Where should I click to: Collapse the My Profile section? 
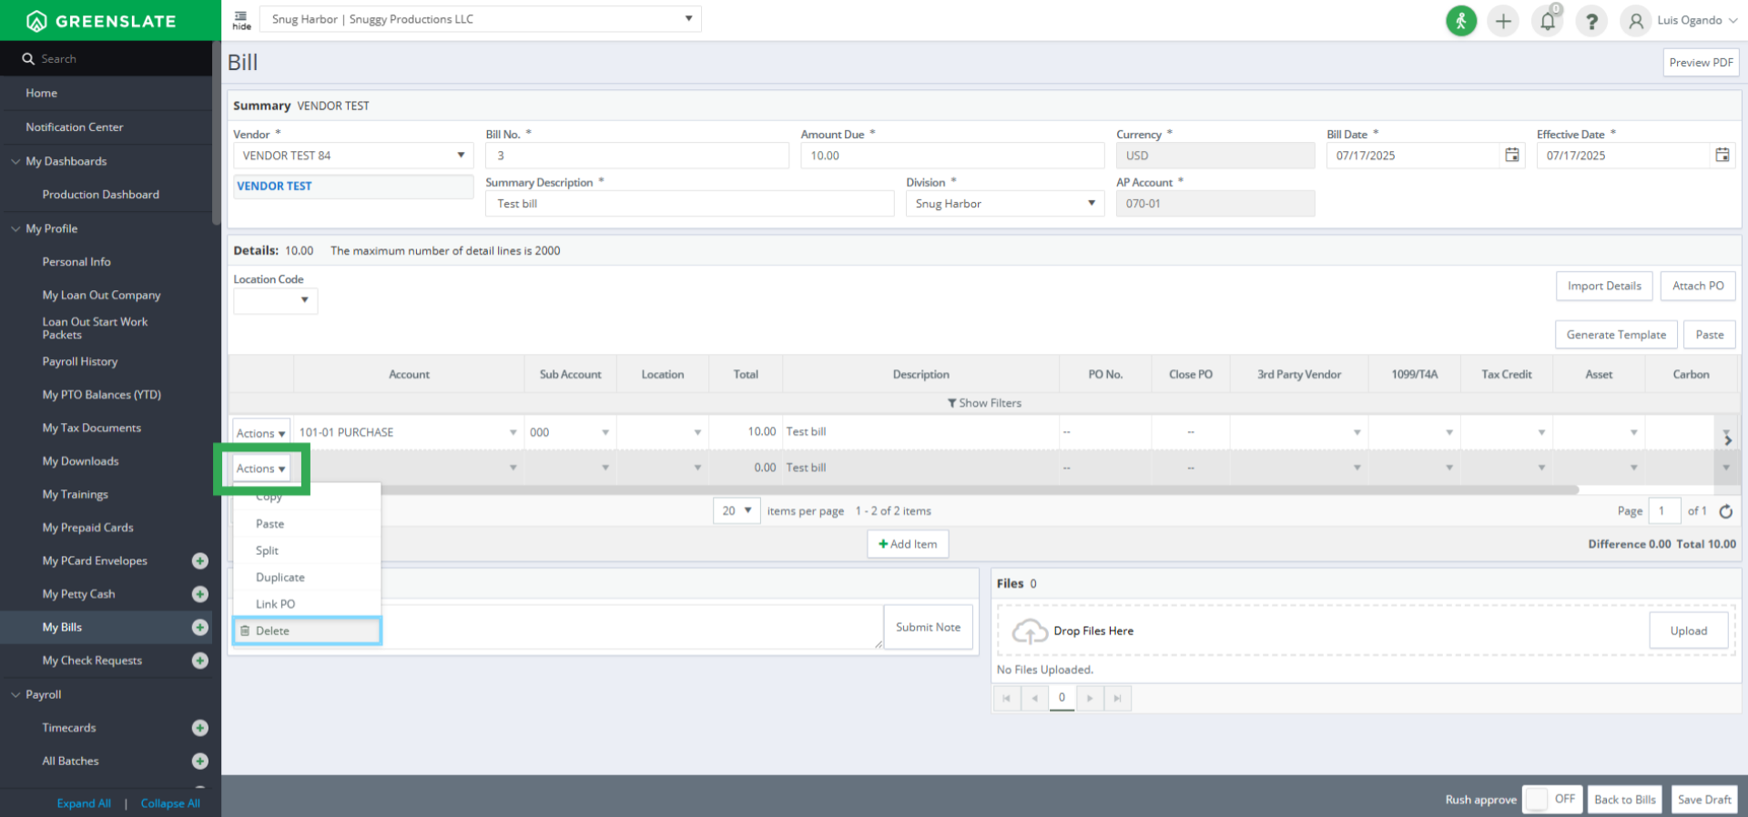pos(15,228)
